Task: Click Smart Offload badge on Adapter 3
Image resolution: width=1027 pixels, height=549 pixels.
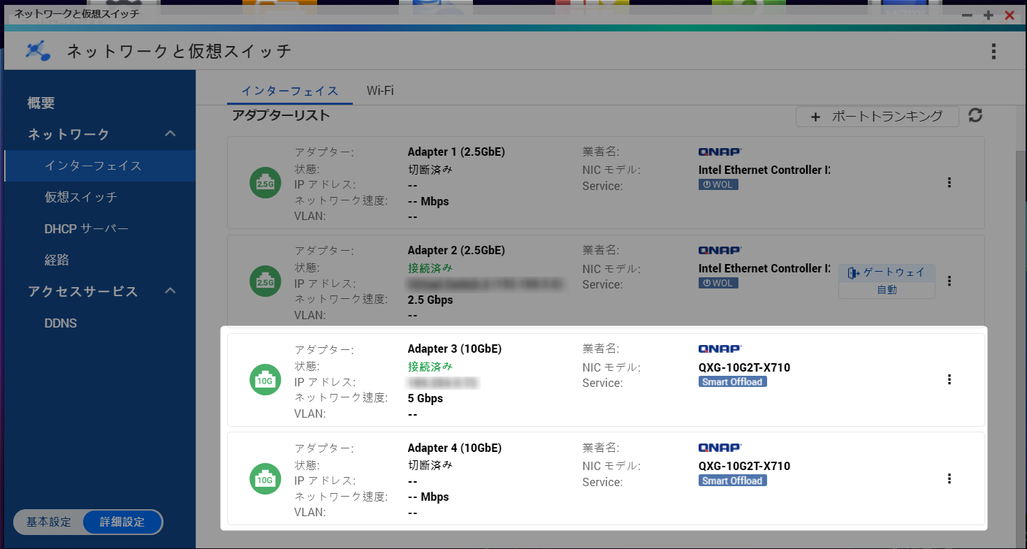Action: coord(733,382)
